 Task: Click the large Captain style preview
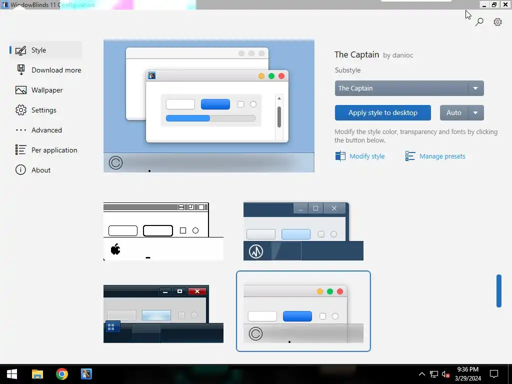tap(209, 106)
